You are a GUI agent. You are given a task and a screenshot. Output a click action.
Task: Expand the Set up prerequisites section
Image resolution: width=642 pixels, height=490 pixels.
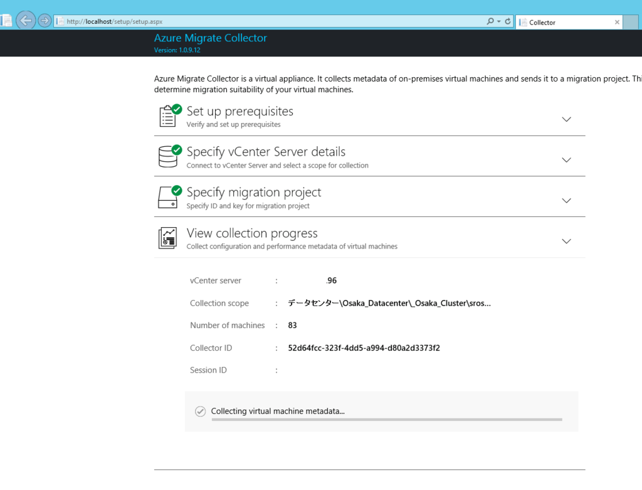click(566, 119)
